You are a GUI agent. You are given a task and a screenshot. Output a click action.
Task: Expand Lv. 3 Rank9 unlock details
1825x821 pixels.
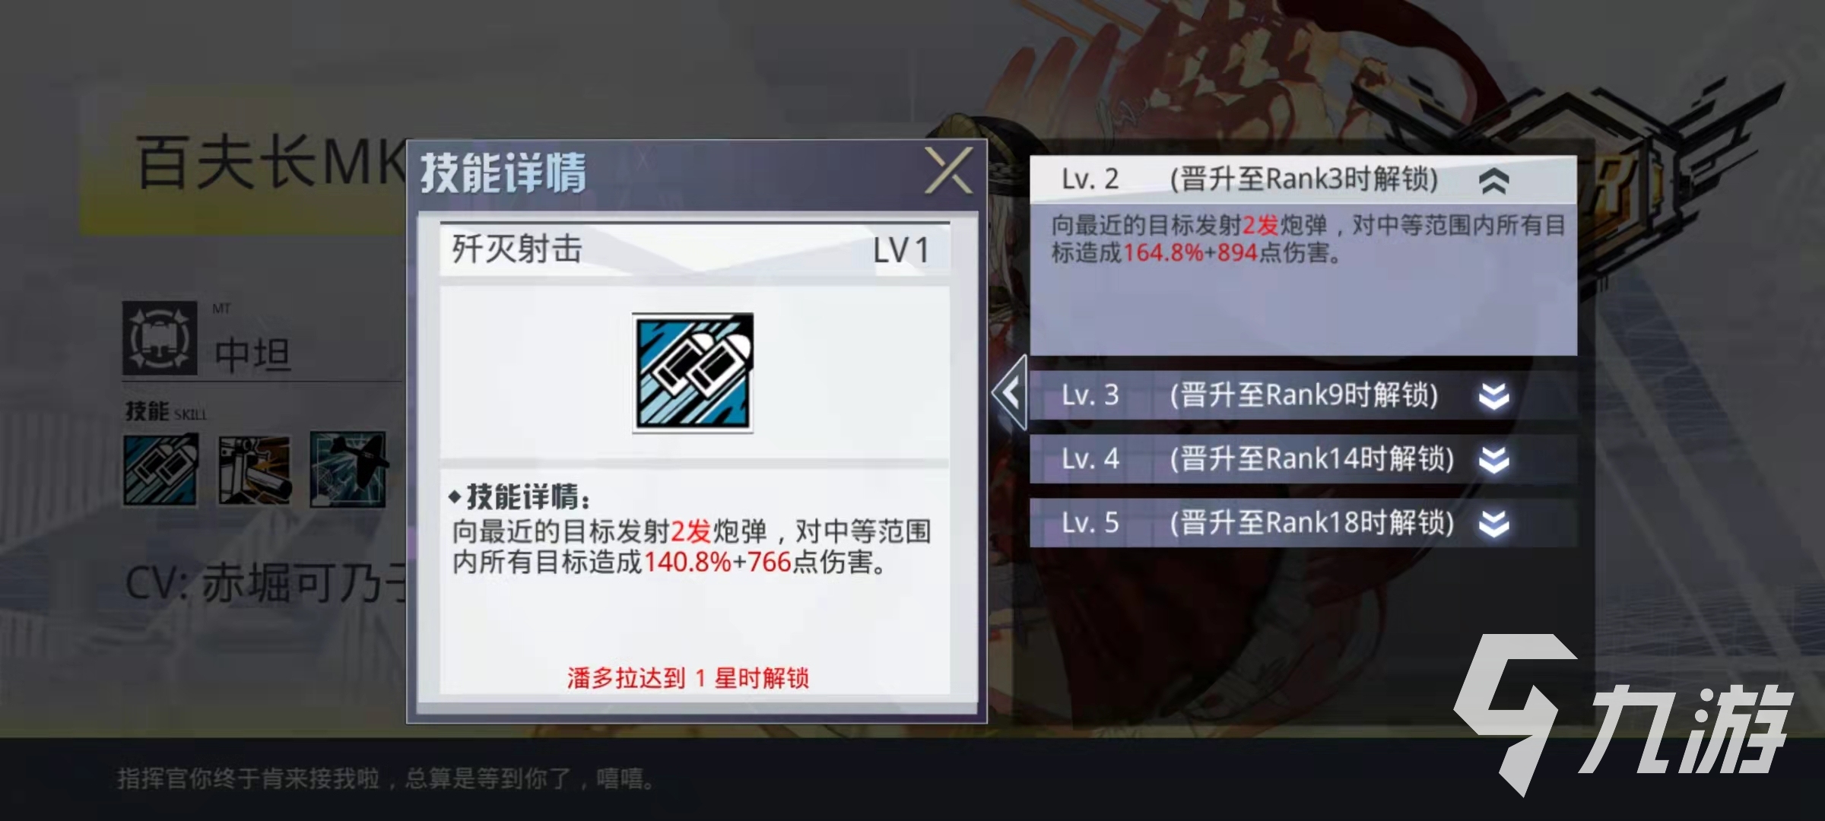click(x=1493, y=396)
